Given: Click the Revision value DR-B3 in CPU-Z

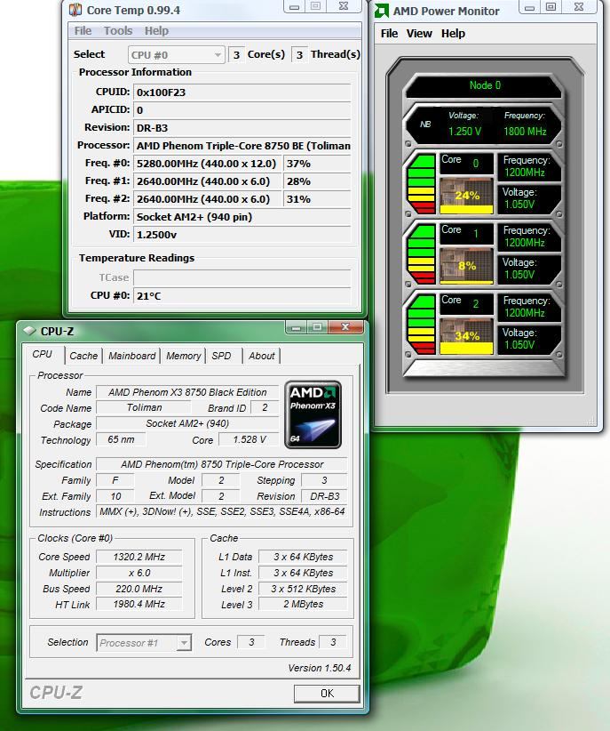Looking at the screenshot, I should tap(325, 496).
